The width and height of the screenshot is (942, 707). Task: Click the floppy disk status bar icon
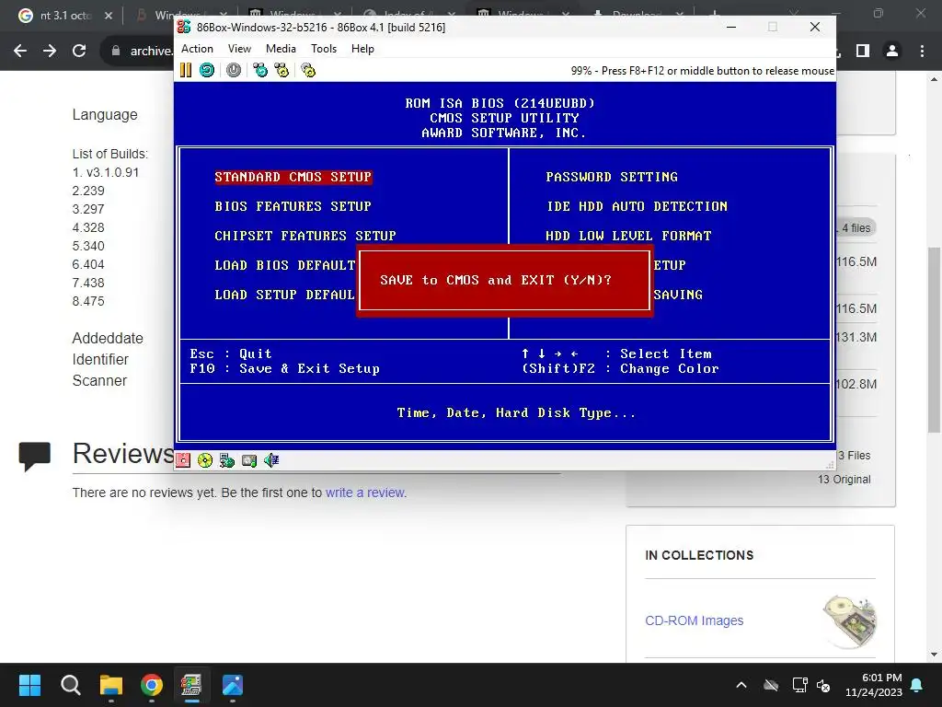tap(183, 460)
